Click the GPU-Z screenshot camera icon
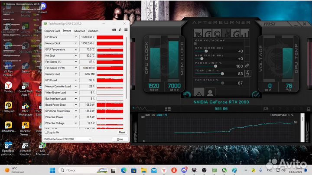The image size is (312, 175). pos(114,30)
